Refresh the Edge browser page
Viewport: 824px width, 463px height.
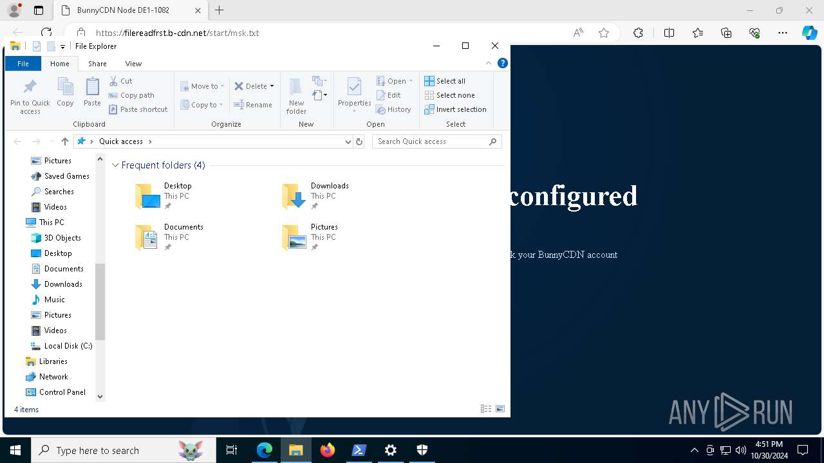[46, 33]
